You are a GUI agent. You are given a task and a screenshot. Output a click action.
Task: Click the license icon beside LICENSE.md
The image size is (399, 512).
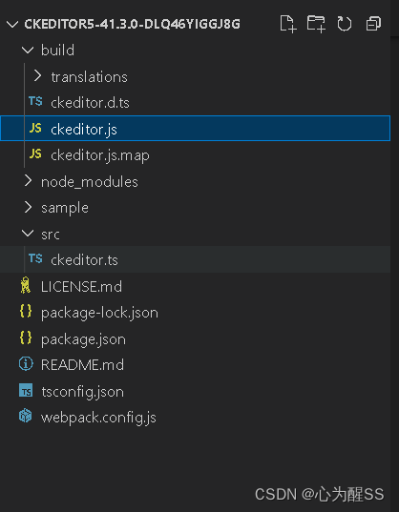coord(25,285)
